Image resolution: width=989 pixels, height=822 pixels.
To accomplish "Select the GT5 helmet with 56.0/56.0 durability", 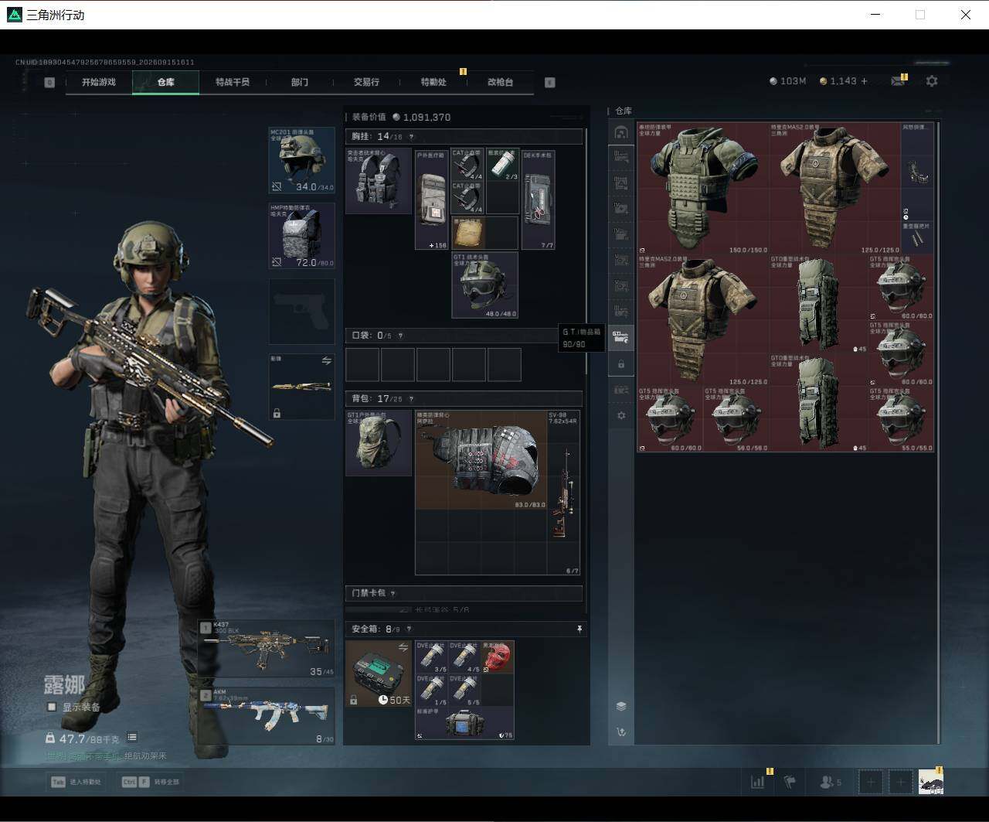I will [x=736, y=419].
